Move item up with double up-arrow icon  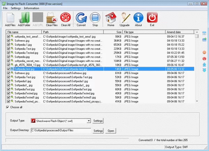204,65
